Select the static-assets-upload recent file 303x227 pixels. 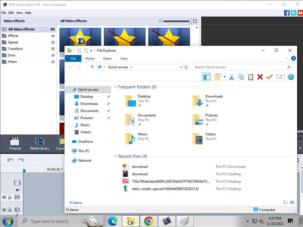point(165,189)
